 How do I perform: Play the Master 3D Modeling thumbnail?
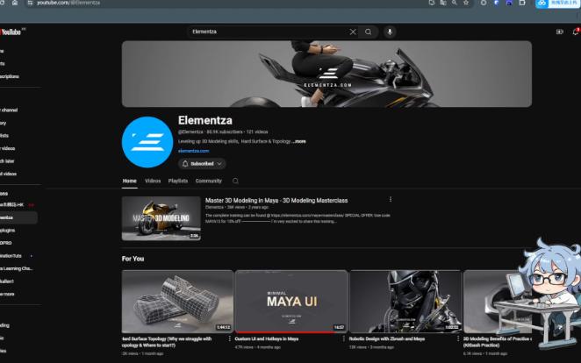pyautogui.click(x=161, y=218)
